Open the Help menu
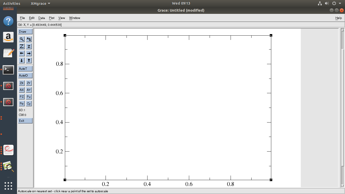This screenshot has width=345, height=194. 338,18
